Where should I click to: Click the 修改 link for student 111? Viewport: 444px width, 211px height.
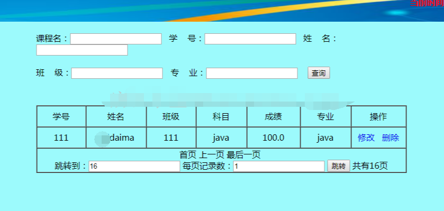[x=366, y=137]
